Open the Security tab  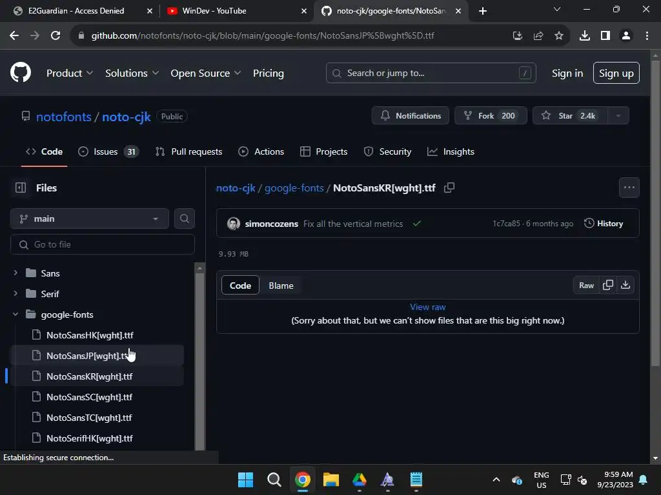tap(387, 151)
